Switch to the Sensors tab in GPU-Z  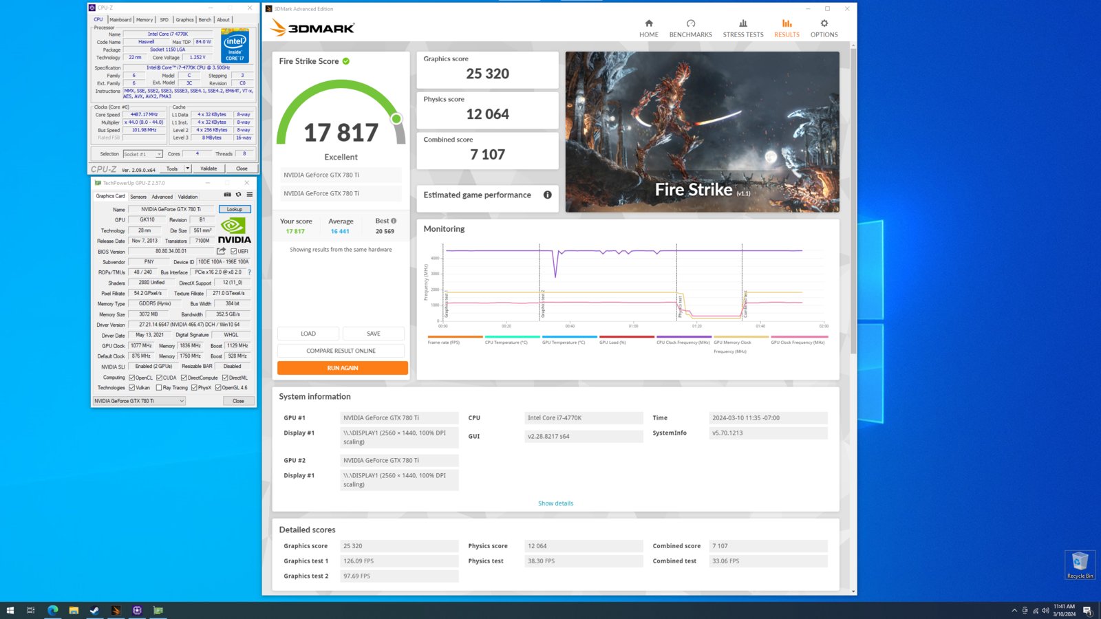(x=138, y=197)
